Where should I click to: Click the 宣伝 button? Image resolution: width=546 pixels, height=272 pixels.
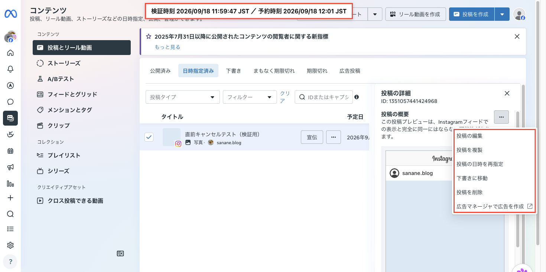(312, 137)
